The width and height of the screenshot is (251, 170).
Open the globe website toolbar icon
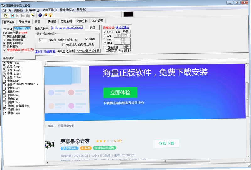(x=40, y=15)
